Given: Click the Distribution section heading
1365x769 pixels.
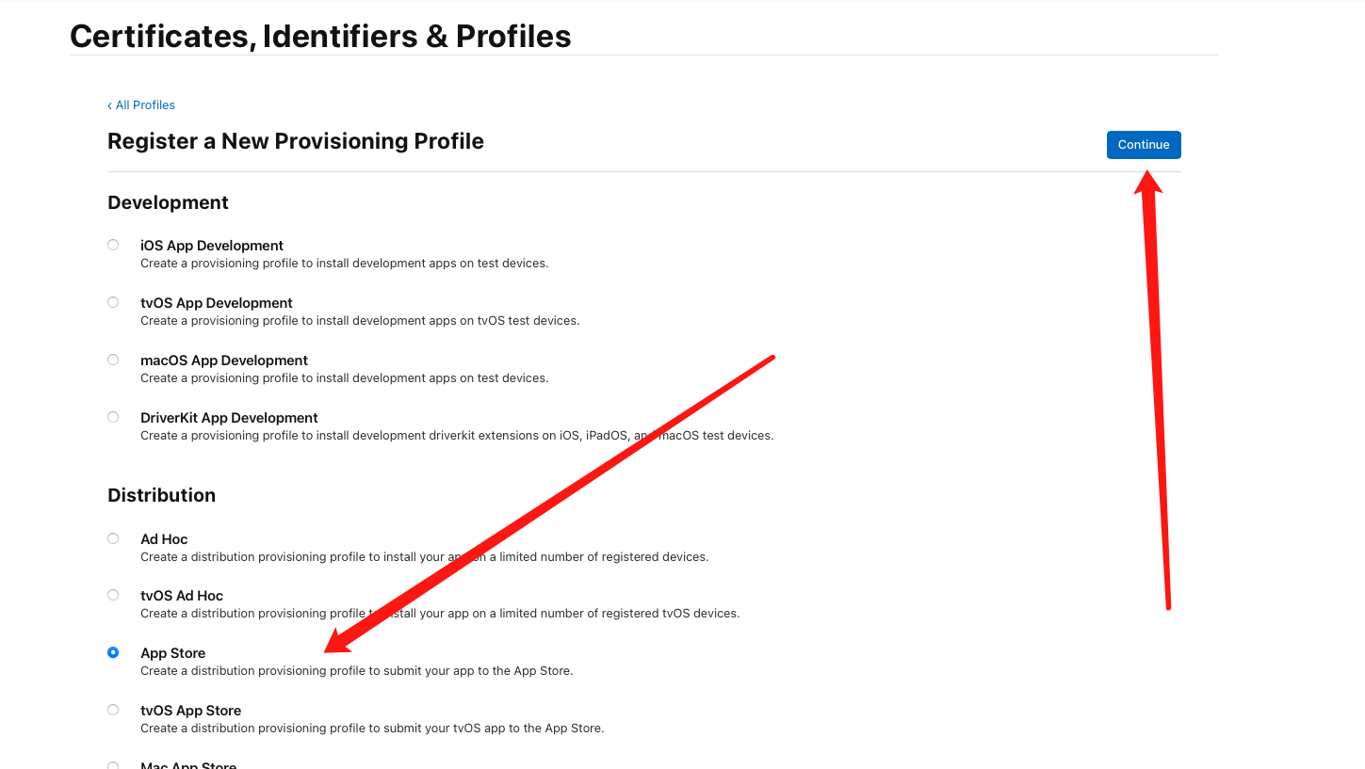Looking at the screenshot, I should (161, 495).
